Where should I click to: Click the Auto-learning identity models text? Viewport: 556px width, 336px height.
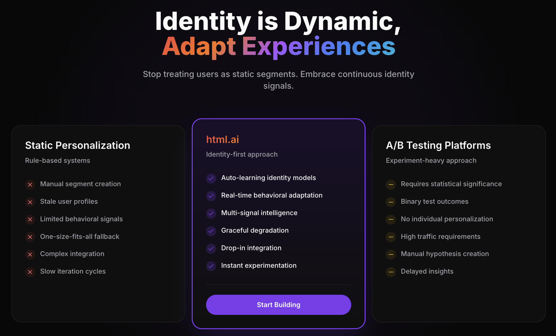269,178
